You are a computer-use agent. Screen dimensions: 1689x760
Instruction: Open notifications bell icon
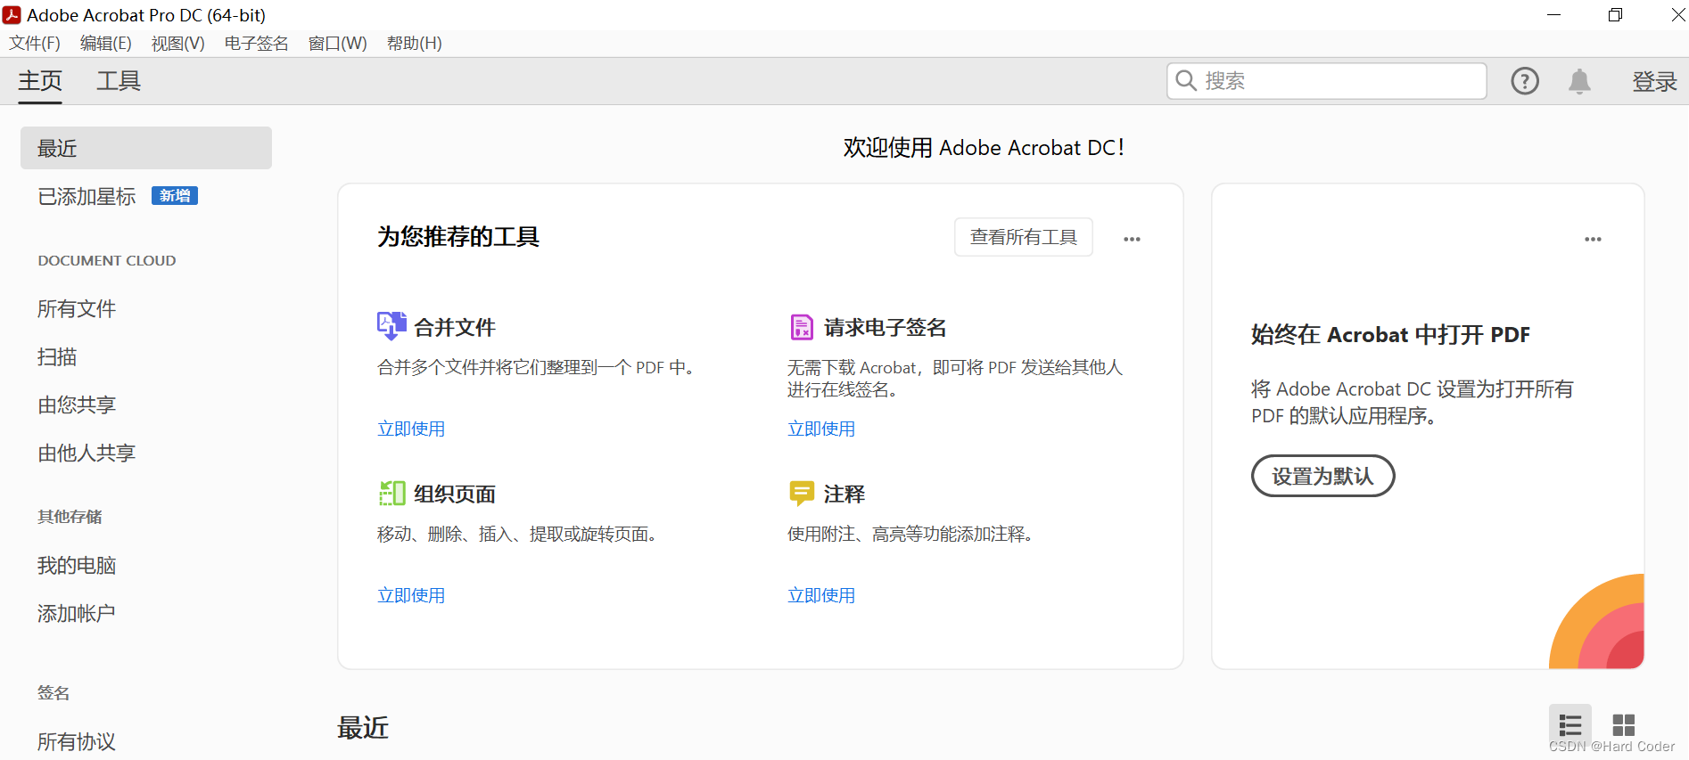pos(1579,81)
